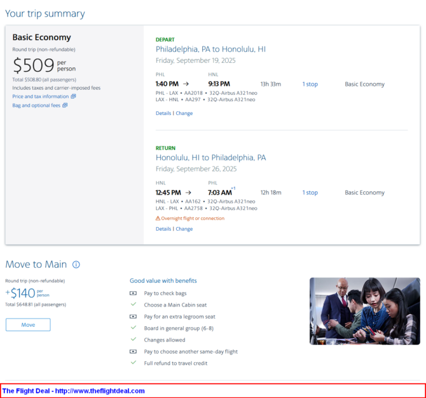The width and height of the screenshot is (426, 398).
Task: Click the paid icon beside Pay to check bags
Action: (x=133, y=293)
